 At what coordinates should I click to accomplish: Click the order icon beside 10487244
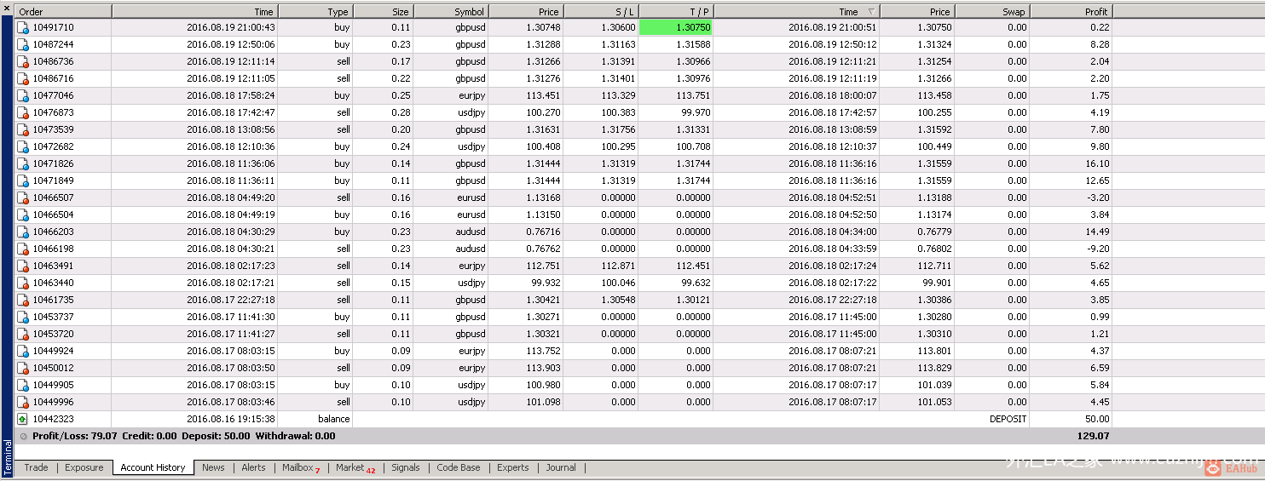click(23, 44)
